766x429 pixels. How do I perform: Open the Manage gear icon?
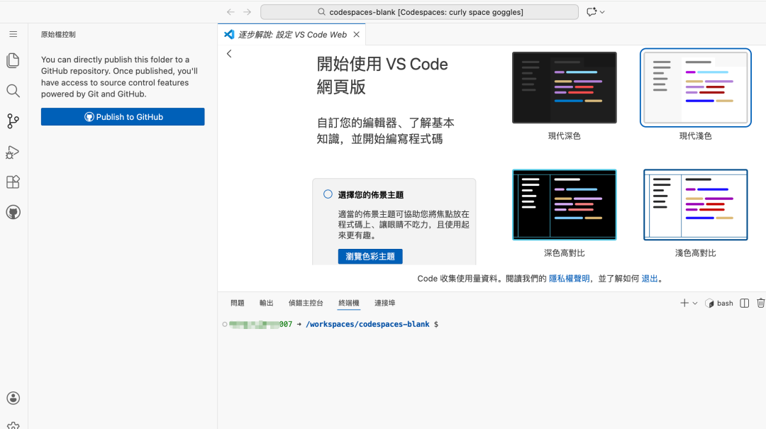click(13, 425)
